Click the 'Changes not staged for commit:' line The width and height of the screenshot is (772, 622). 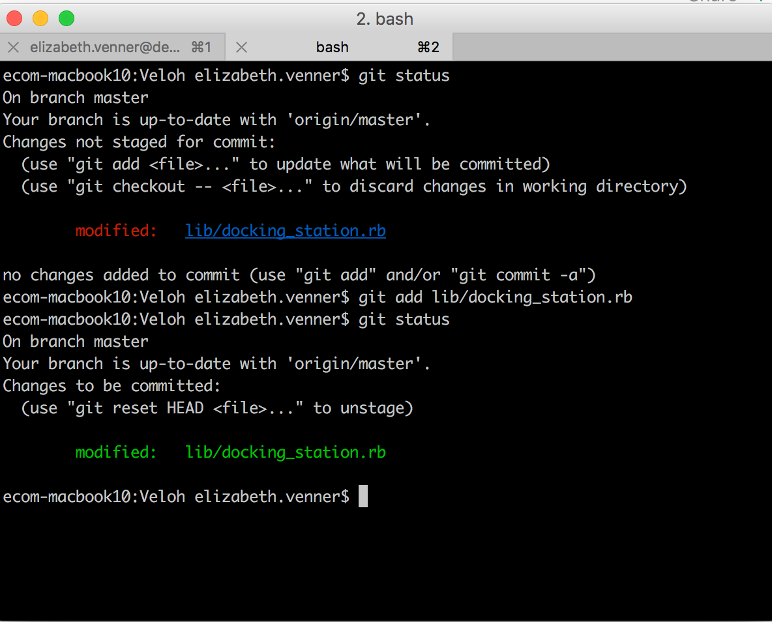click(139, 142)
